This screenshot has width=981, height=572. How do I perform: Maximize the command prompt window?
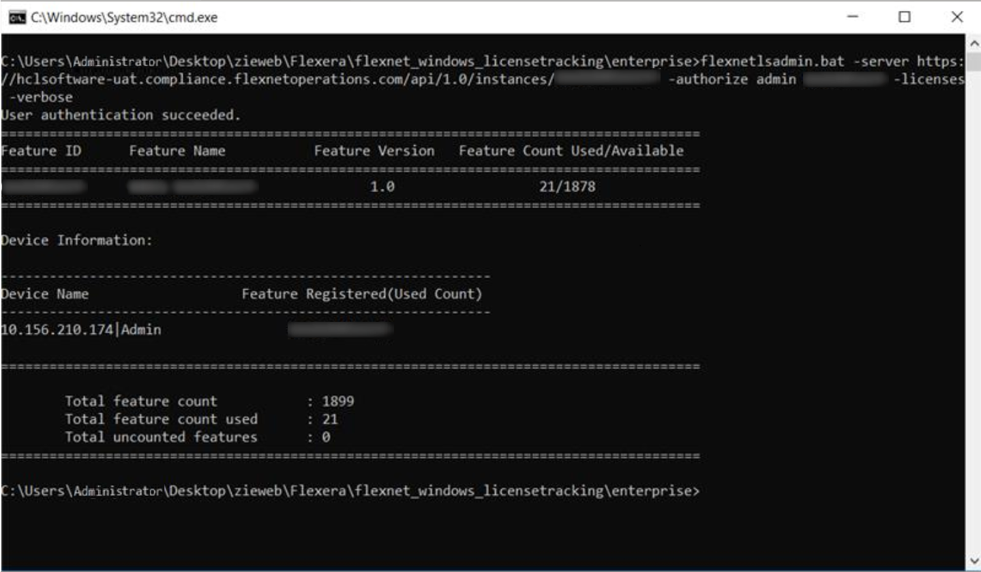tap(905, 18)
